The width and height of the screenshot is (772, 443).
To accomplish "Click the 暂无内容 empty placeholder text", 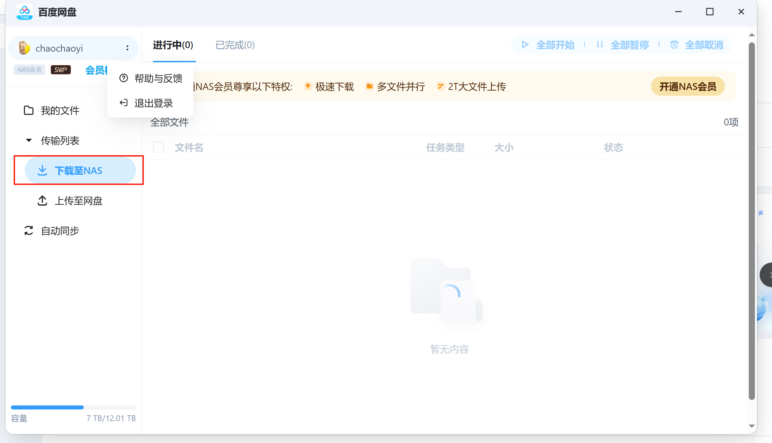I will tap(450, 349).
